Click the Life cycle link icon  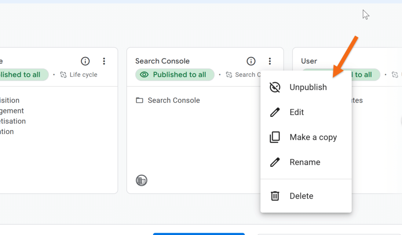point(64,75)
